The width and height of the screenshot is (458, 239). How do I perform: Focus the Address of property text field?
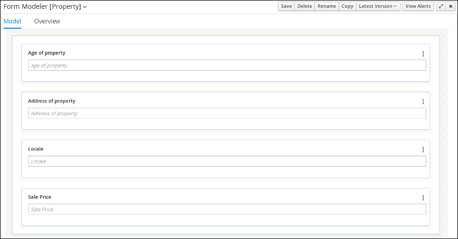(x=227, y=114)
